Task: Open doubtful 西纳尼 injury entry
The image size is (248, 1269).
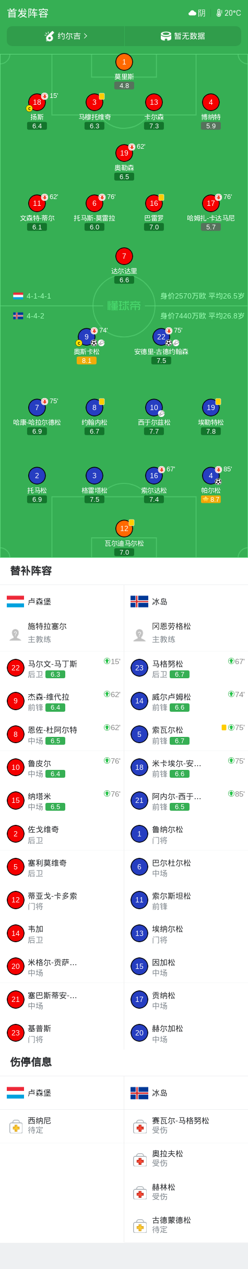Action: [x=62, y=1125]
